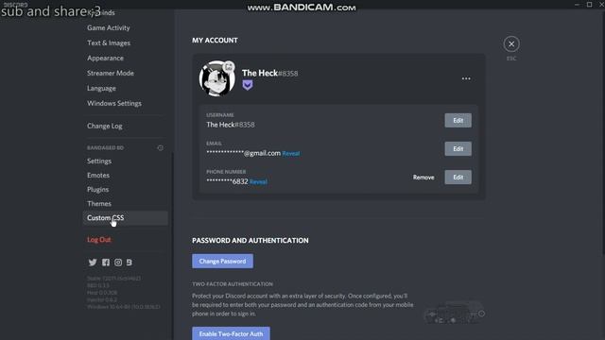This screenshot has height=340, width=605.
Task: Click the BandagedBD icon beside Instagram
Action: point(130,263)
